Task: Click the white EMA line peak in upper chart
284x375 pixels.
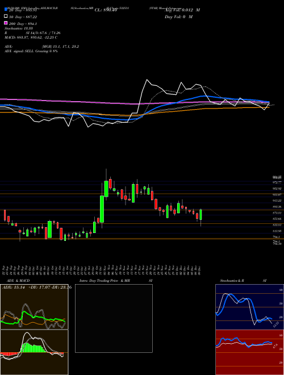Action: click(147, 80)
